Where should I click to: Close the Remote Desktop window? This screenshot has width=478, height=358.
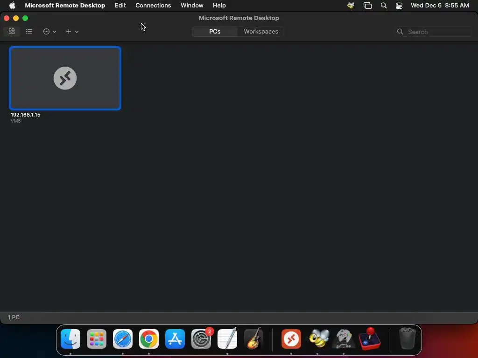click(7, 18)
